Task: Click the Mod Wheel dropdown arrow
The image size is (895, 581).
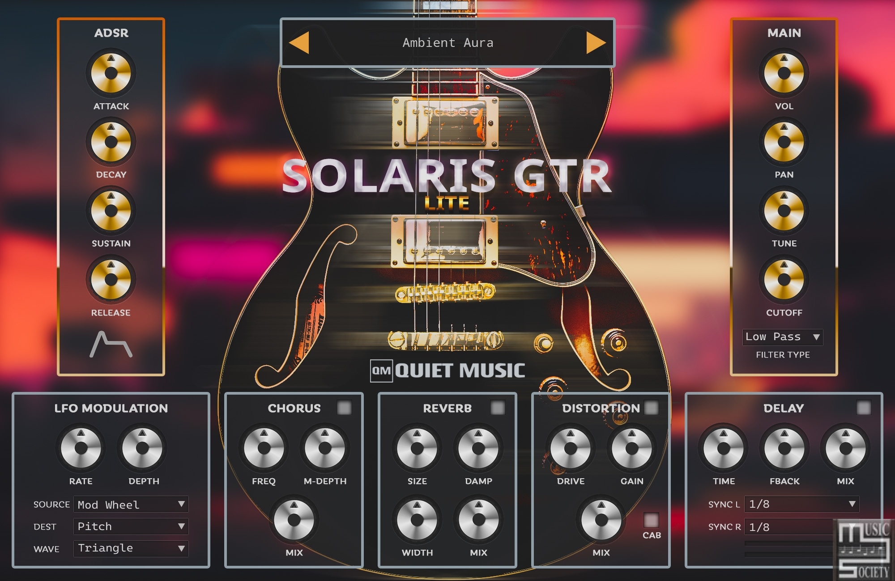Action: 181,504
